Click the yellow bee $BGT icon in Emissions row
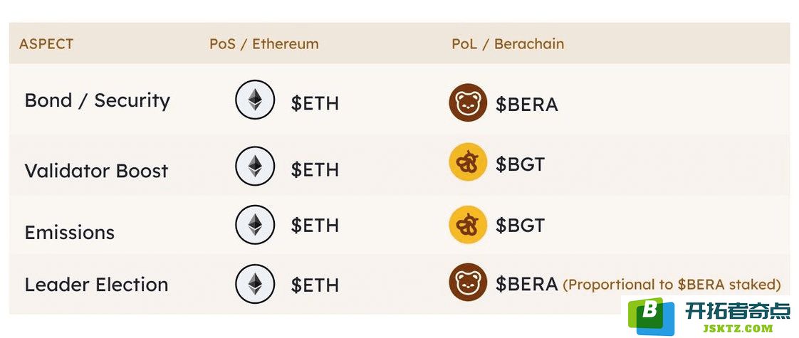Screen dimensions: 799x338 468,224
